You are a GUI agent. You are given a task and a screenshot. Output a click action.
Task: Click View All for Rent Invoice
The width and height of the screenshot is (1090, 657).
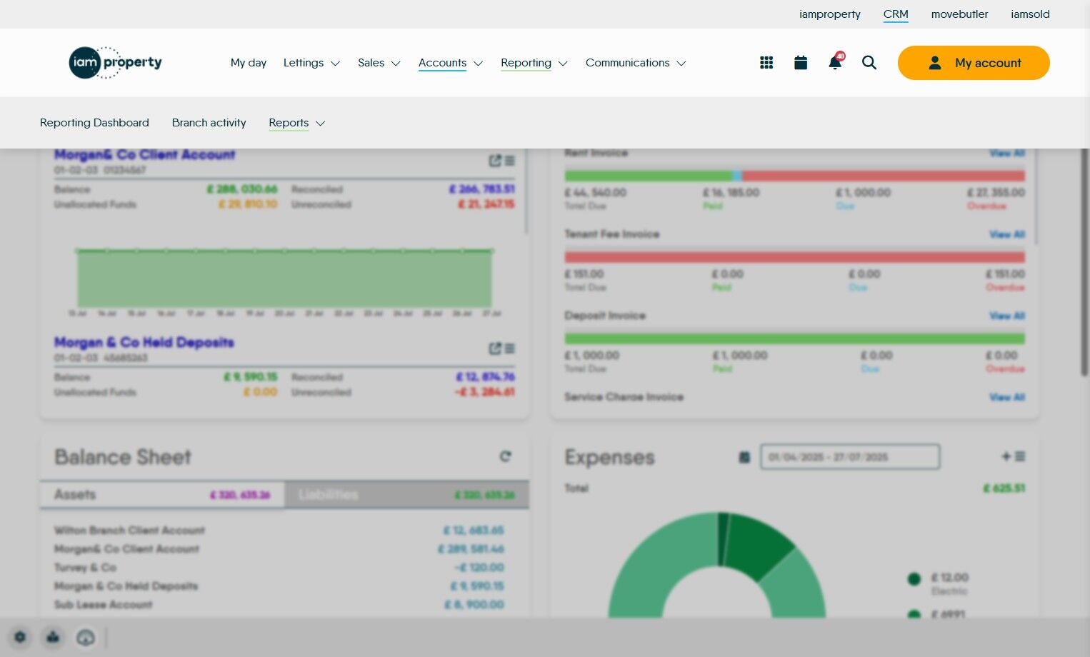point(1007,153)
